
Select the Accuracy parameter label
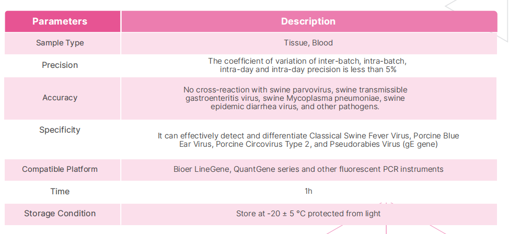point(60,98)
